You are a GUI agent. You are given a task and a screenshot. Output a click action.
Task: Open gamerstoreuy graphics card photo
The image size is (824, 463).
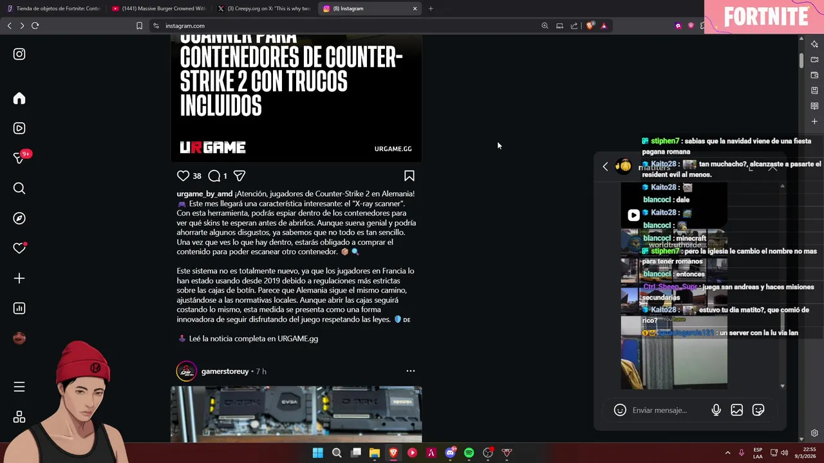click(296, 414)
